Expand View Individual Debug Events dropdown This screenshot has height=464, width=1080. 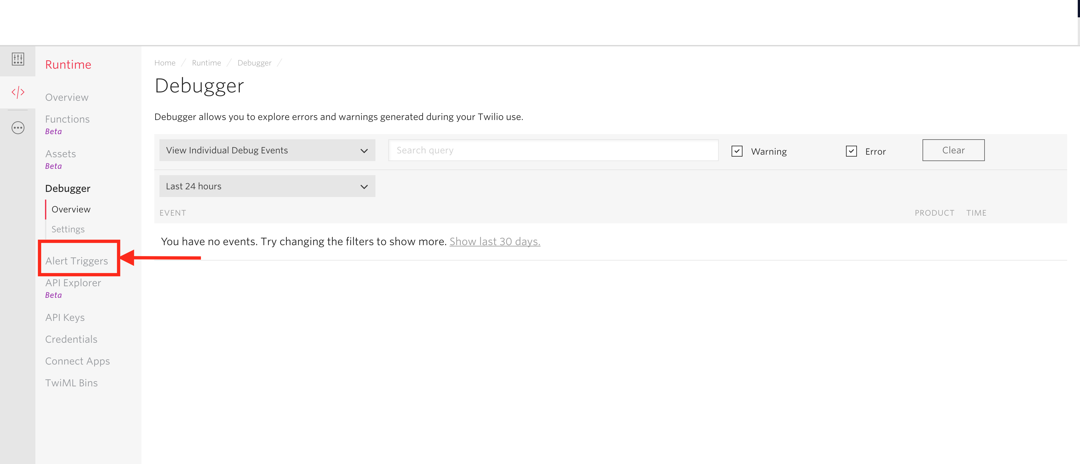coord(267,150)
